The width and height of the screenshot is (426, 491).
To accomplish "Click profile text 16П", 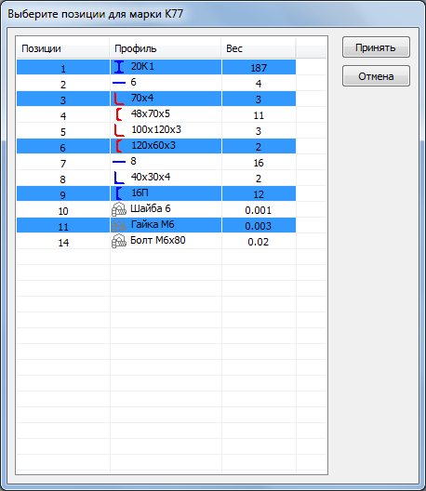I will click(x=140, y=192).
